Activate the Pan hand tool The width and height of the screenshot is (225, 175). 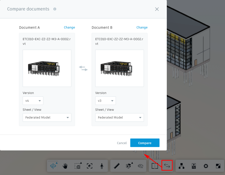(x=65, y=166)
